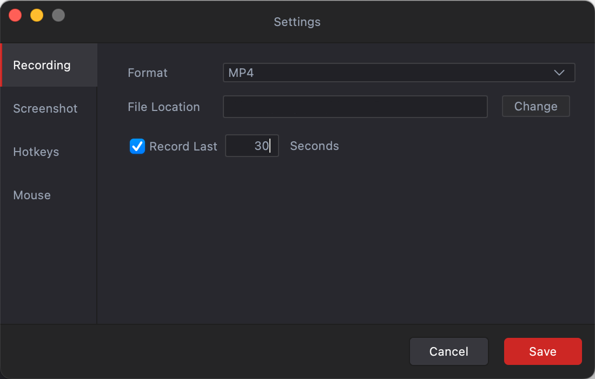Save the settings with Save button
This screenshot has height=379, width=595.
pos(543,352)
